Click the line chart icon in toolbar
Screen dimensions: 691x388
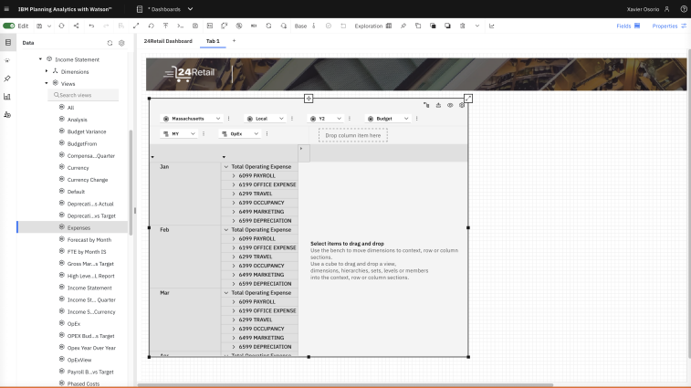[x=492, y=26]
